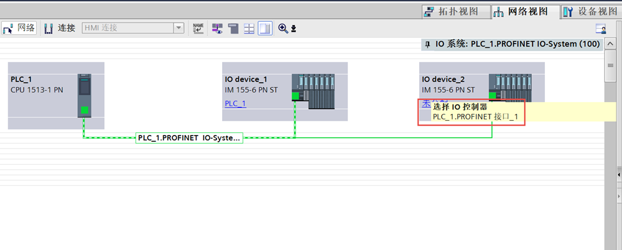Click the pin icon beside IO 系统 label
Viewport: 622px width, 250px height.
click(427, 45)
